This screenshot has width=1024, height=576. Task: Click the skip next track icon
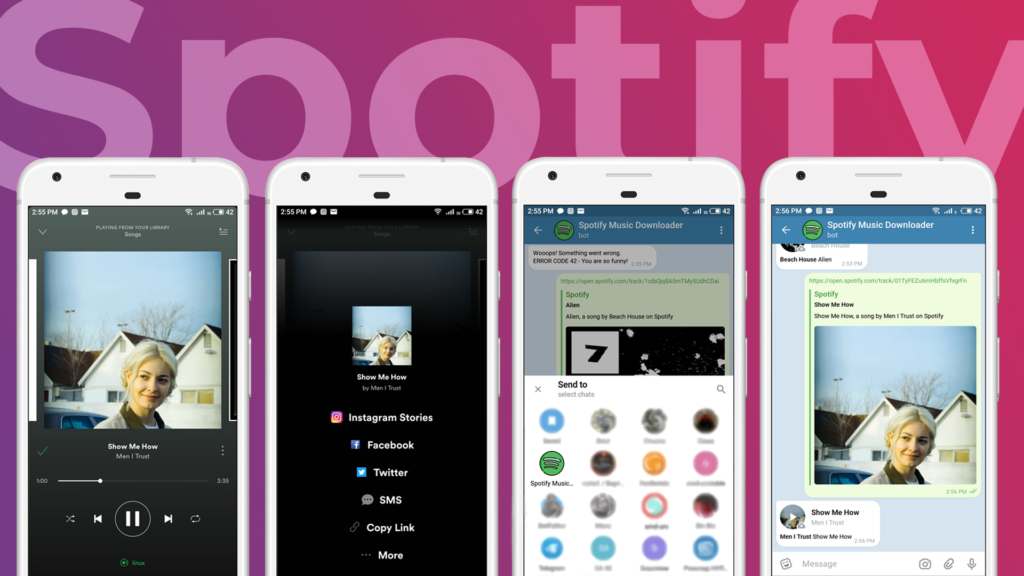168,518
